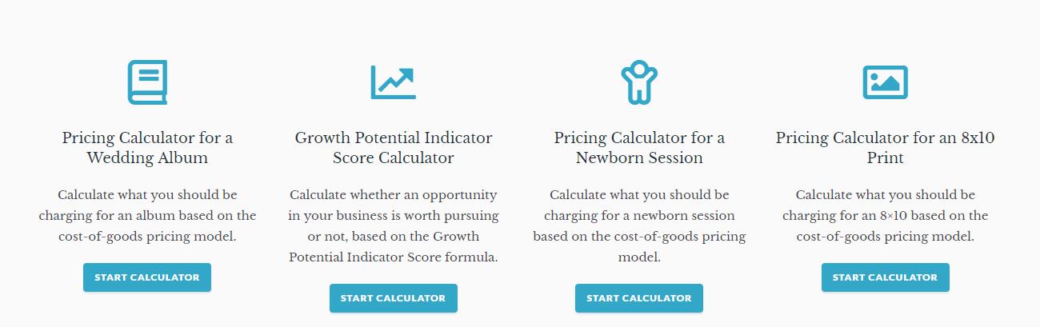Click the baby figure icon for Newborn Session
Image resolution: width=1040 pixels, height=327 pixels.
coord(639,82)
